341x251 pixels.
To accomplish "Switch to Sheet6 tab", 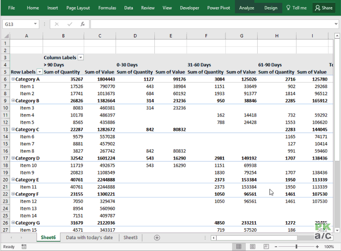I will (48, 238).
